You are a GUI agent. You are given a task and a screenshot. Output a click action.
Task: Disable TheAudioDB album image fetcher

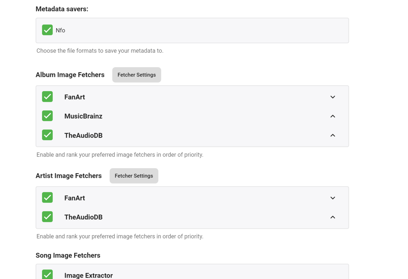click(x=47, y=135)
